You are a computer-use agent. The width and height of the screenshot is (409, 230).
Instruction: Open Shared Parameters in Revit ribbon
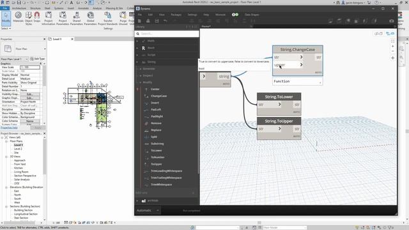click(77, 18)
